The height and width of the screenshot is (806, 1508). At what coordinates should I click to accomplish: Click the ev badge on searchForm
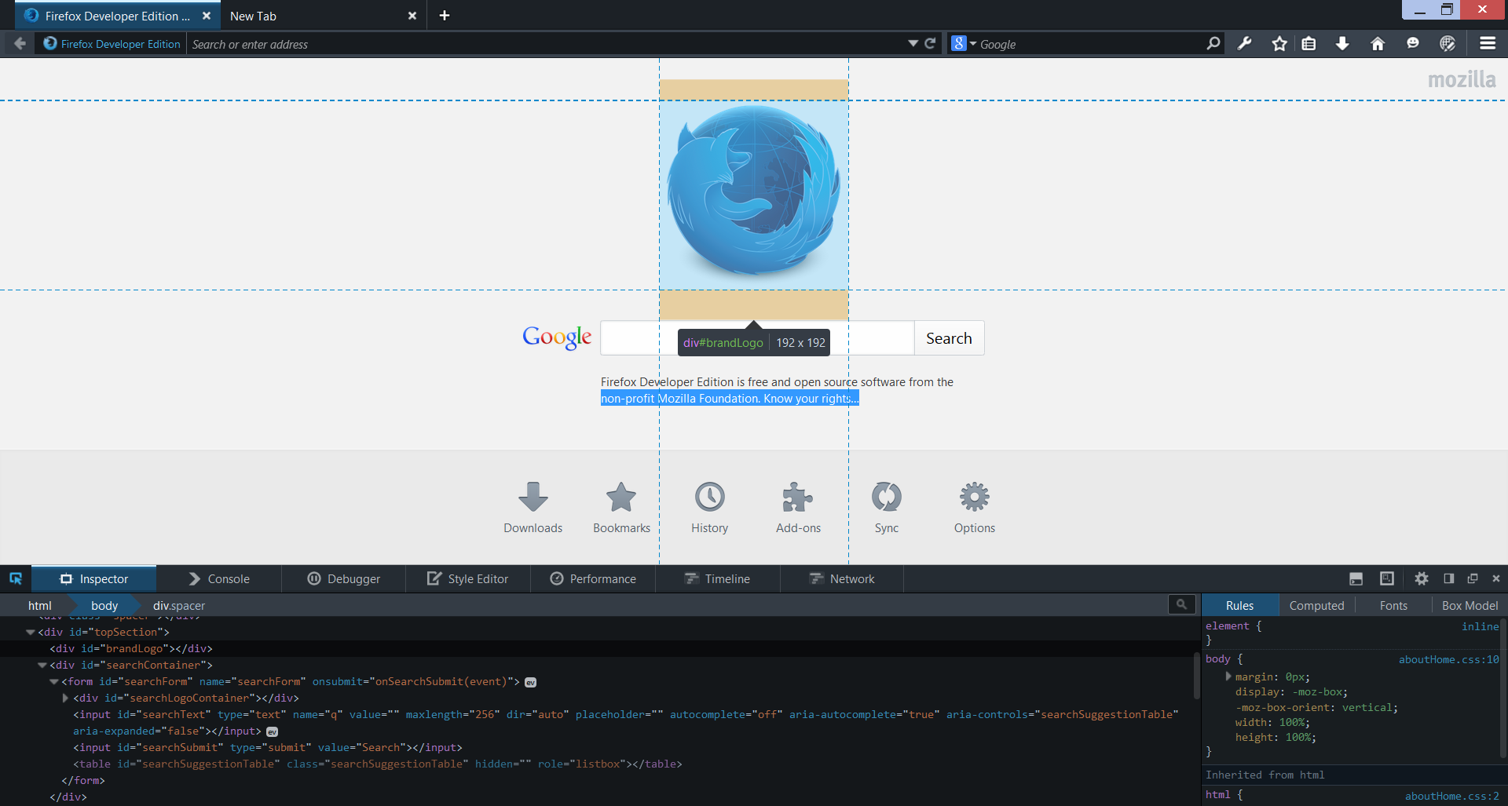(x=531, y=683)
